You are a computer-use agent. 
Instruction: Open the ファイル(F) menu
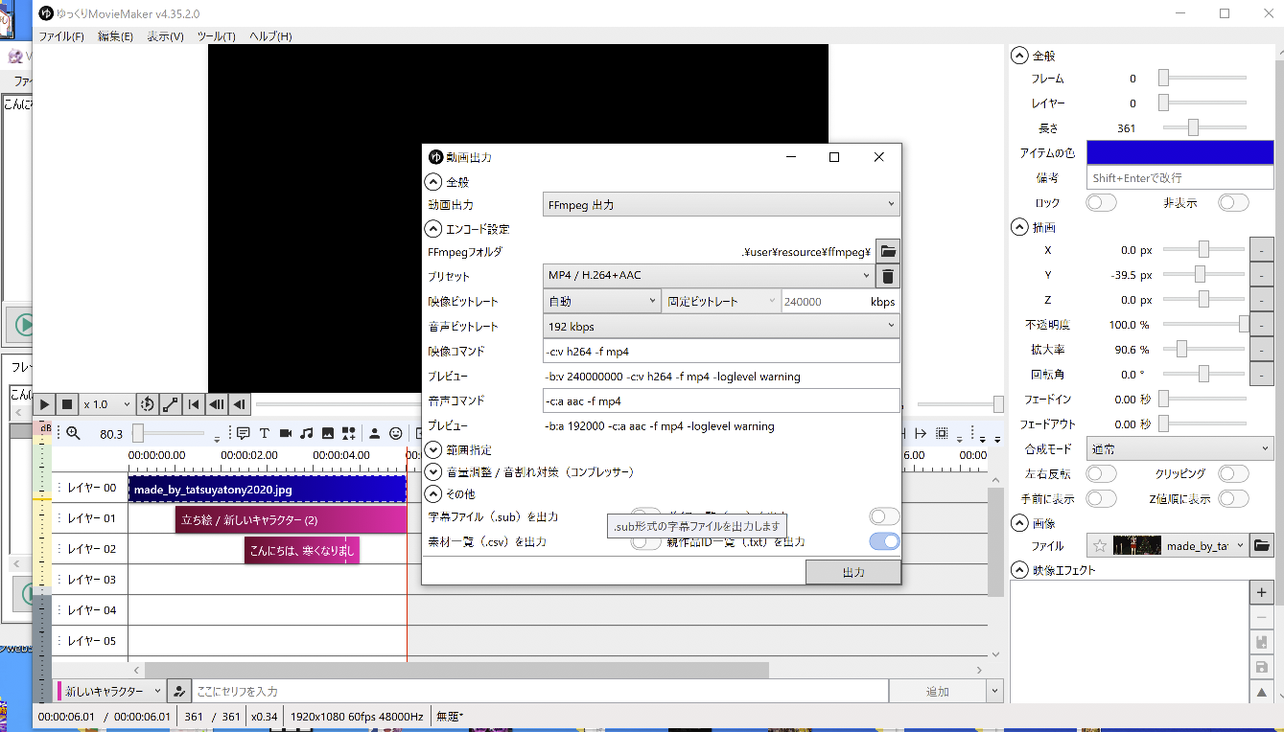[60, 36]
